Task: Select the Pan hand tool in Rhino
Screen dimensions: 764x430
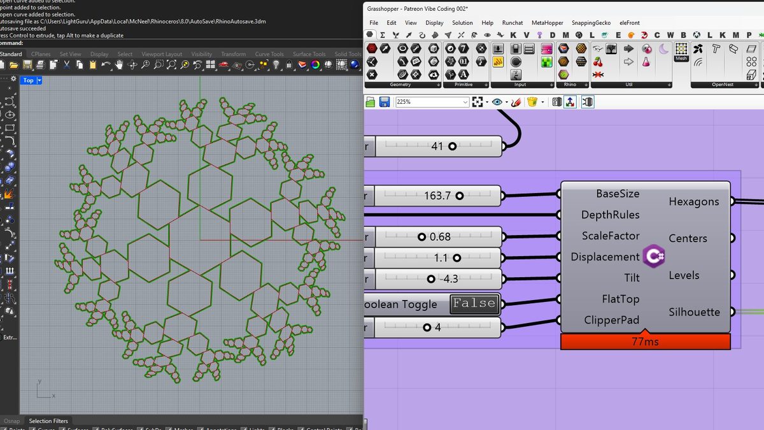Action: (x=120, y=64)
